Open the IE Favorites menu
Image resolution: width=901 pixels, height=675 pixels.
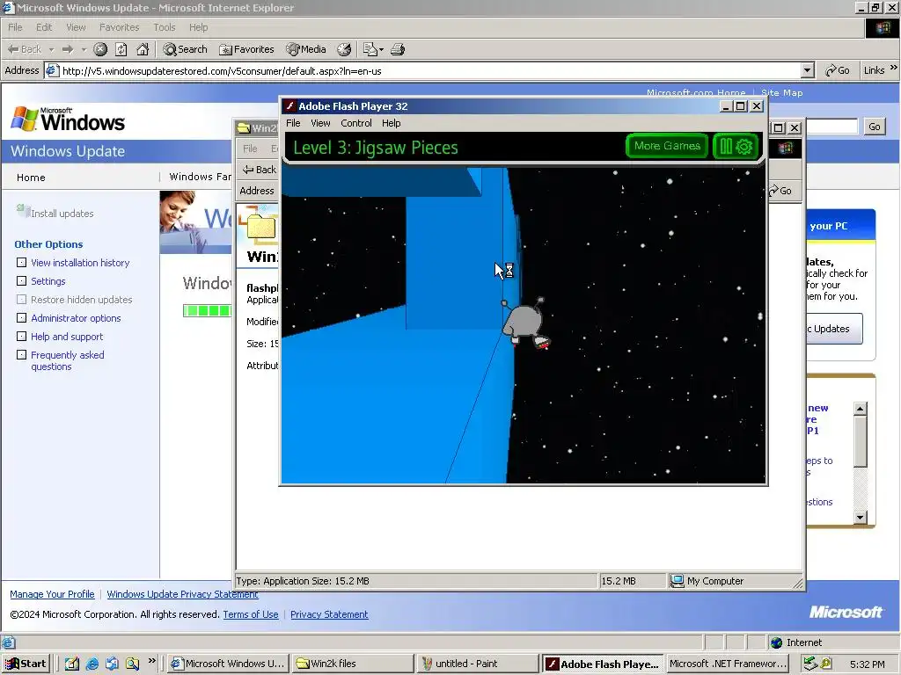pos(119,27)
